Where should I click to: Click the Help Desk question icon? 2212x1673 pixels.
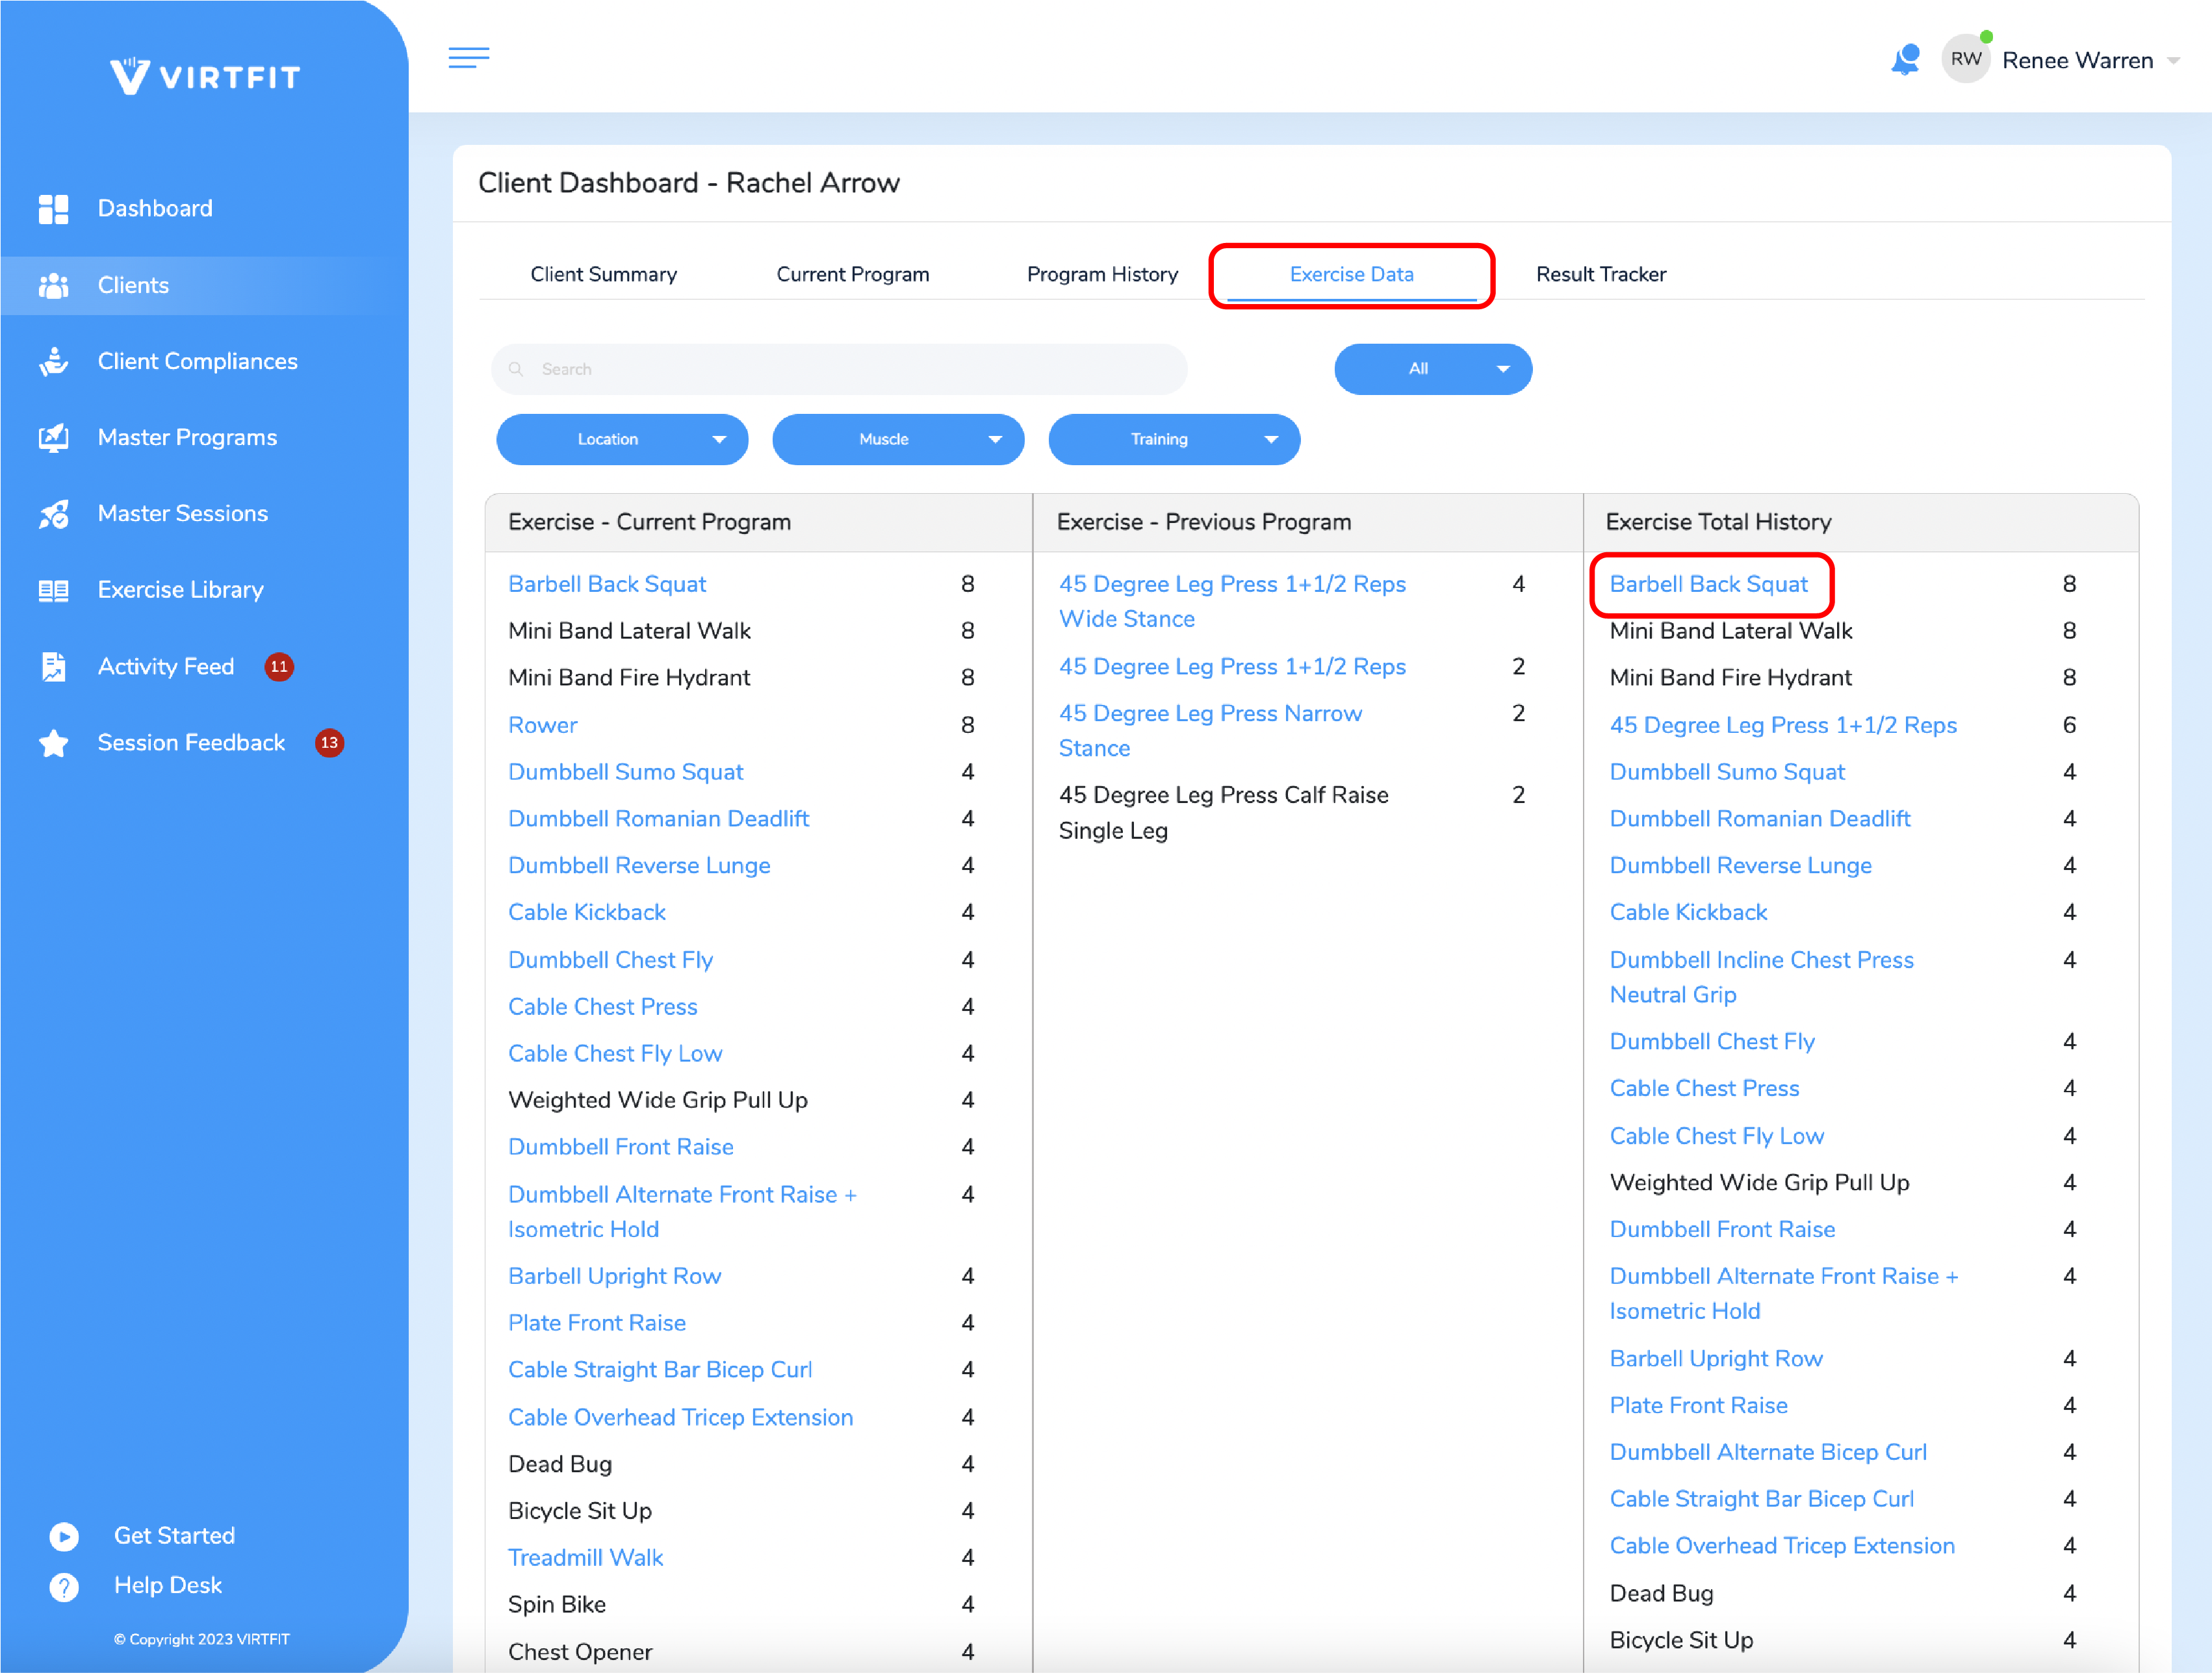[64, 1587]
